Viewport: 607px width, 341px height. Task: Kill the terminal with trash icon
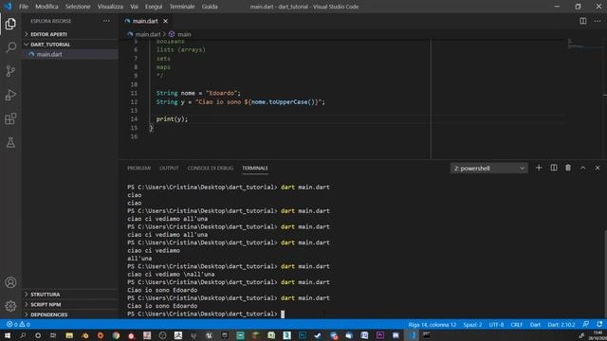point(568,168)
